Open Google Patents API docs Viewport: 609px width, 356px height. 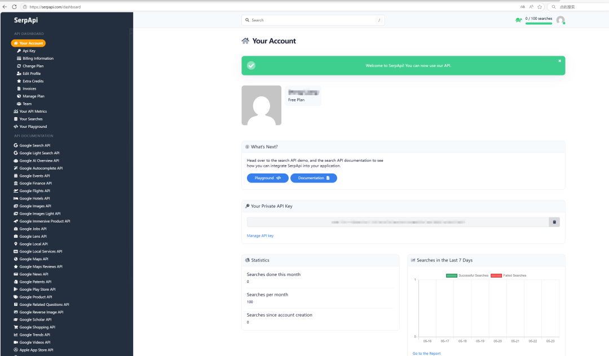[x=36, y=282]
